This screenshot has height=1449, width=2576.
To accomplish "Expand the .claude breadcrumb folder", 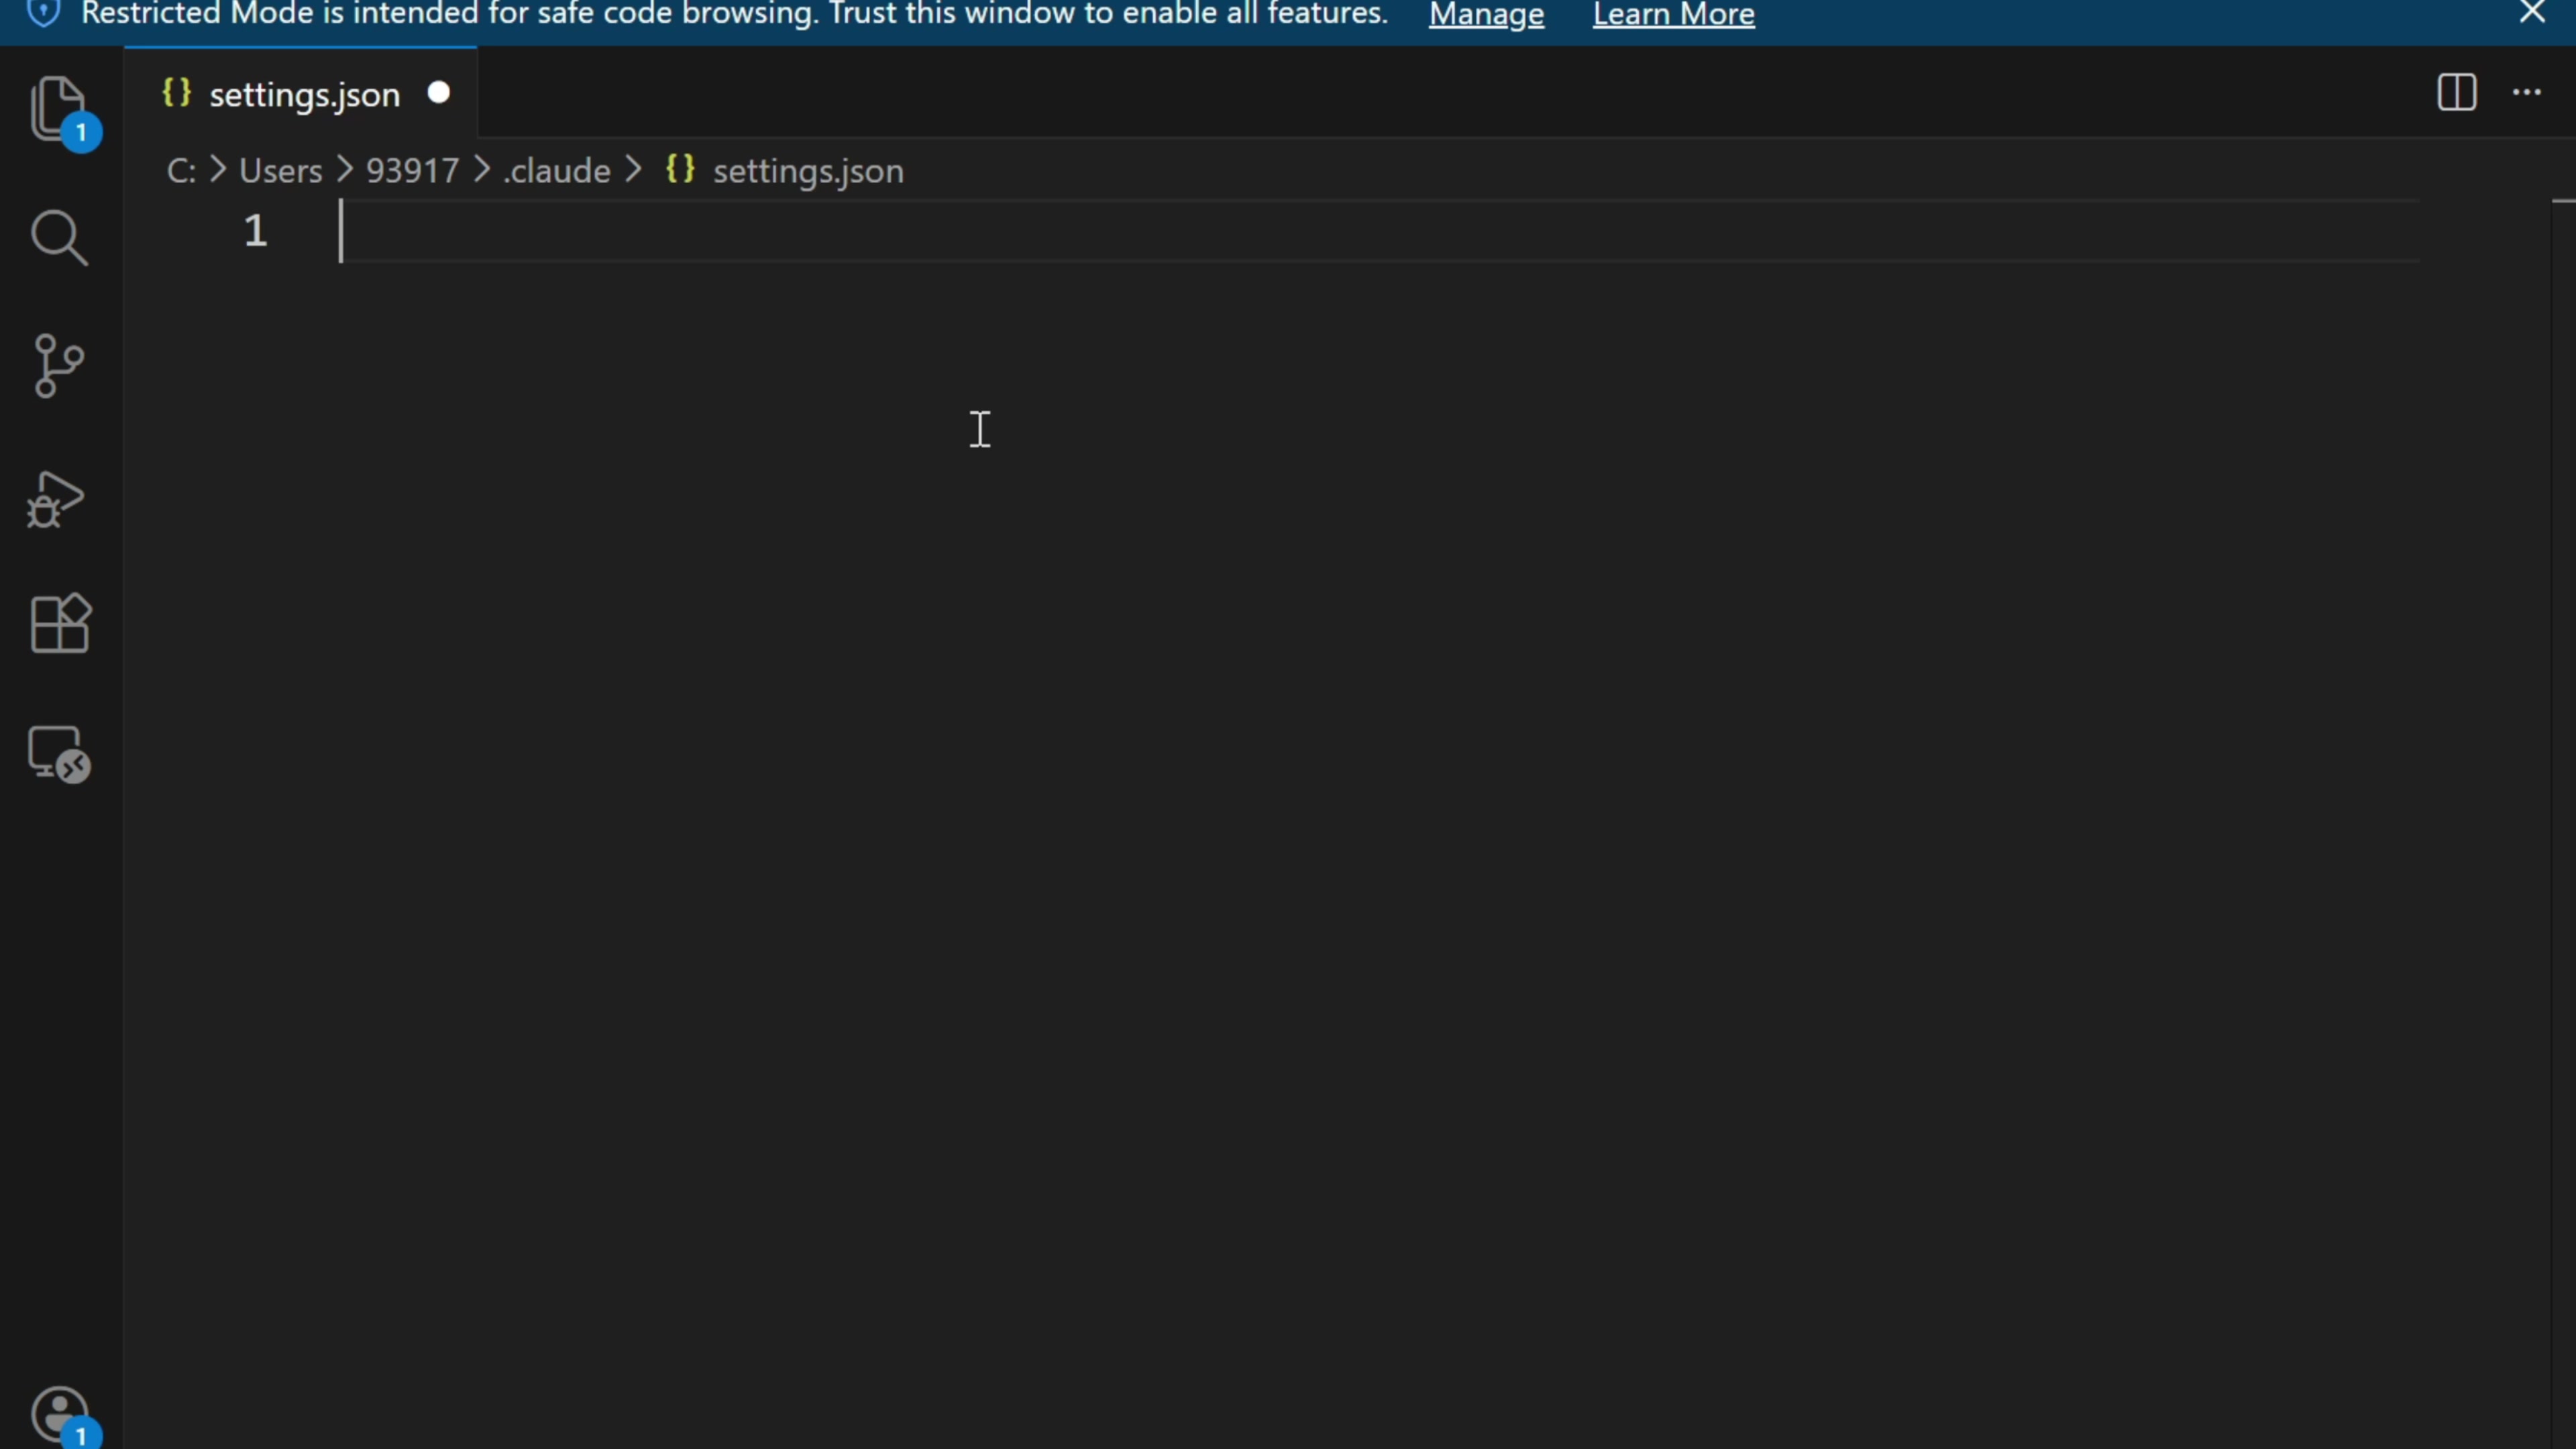I will point(557,171).
